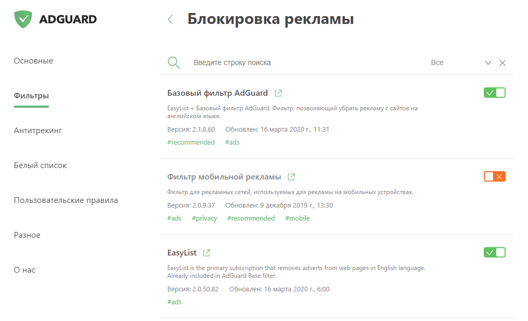The height and width of the screenshot is (321, 528).
Task: Click #ads tag under Фильтр мобильной рекламы
Action: [174, 219]
